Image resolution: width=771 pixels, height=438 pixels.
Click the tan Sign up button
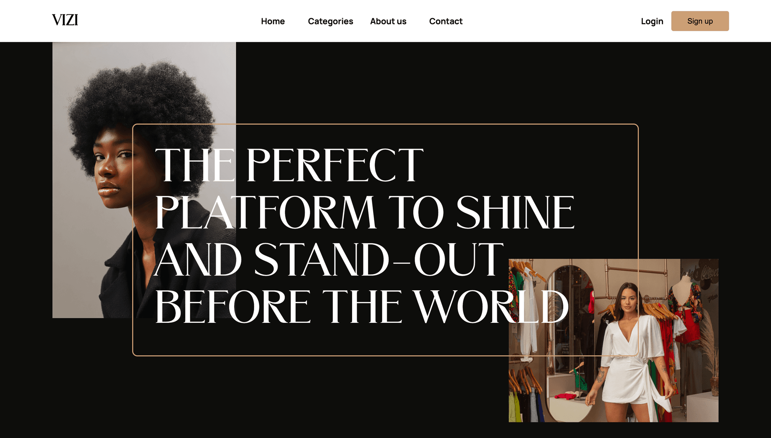[x=700, y=21]
